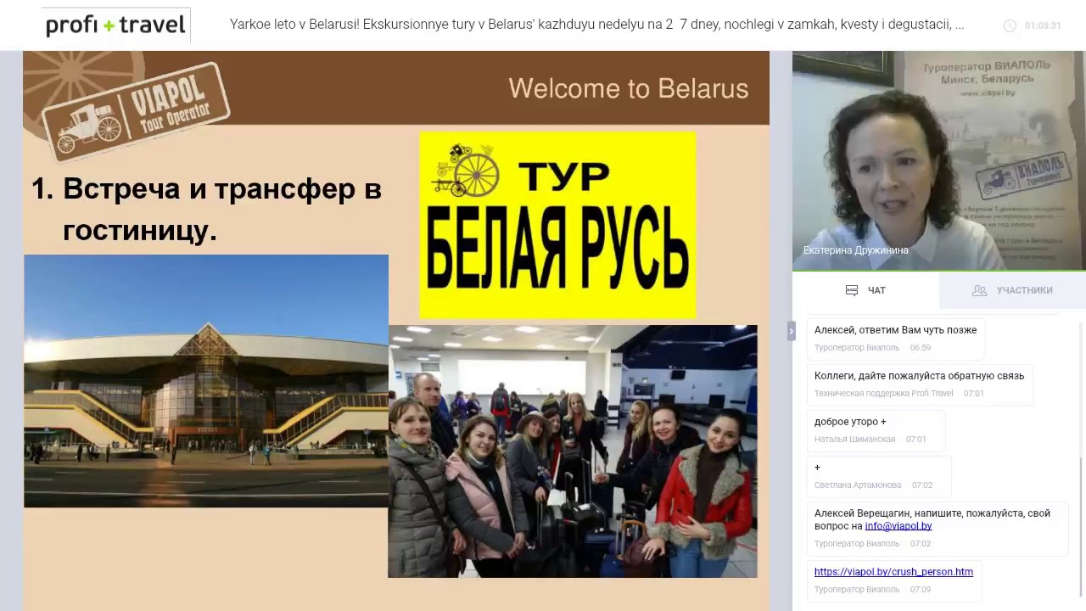
Task: Open the viapol.by/crush_person.htm link
Action: 893,572
